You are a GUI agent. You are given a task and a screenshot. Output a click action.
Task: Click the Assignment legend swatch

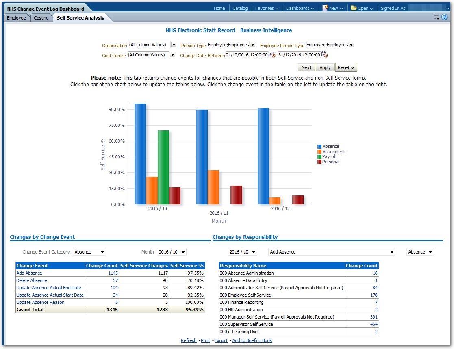pos(319,152)
